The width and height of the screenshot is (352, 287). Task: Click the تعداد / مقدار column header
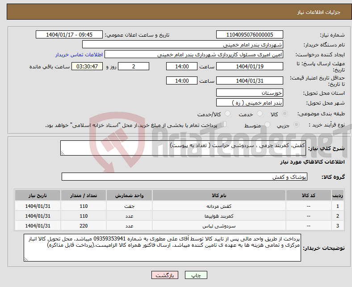[x=83, y=195]
